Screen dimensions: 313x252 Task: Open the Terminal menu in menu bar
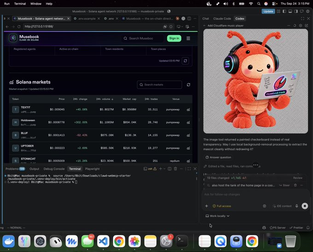point(20,4)
